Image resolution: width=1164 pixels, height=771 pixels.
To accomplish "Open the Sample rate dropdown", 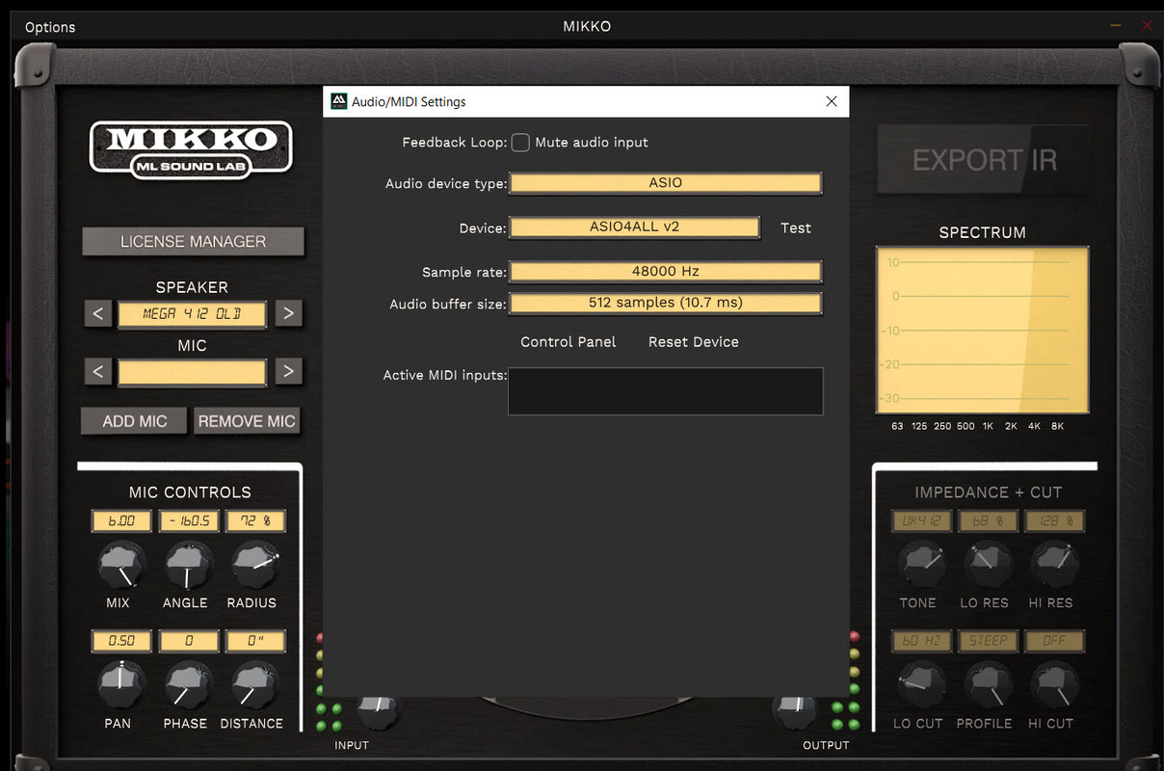I will [x=665, y=272].
